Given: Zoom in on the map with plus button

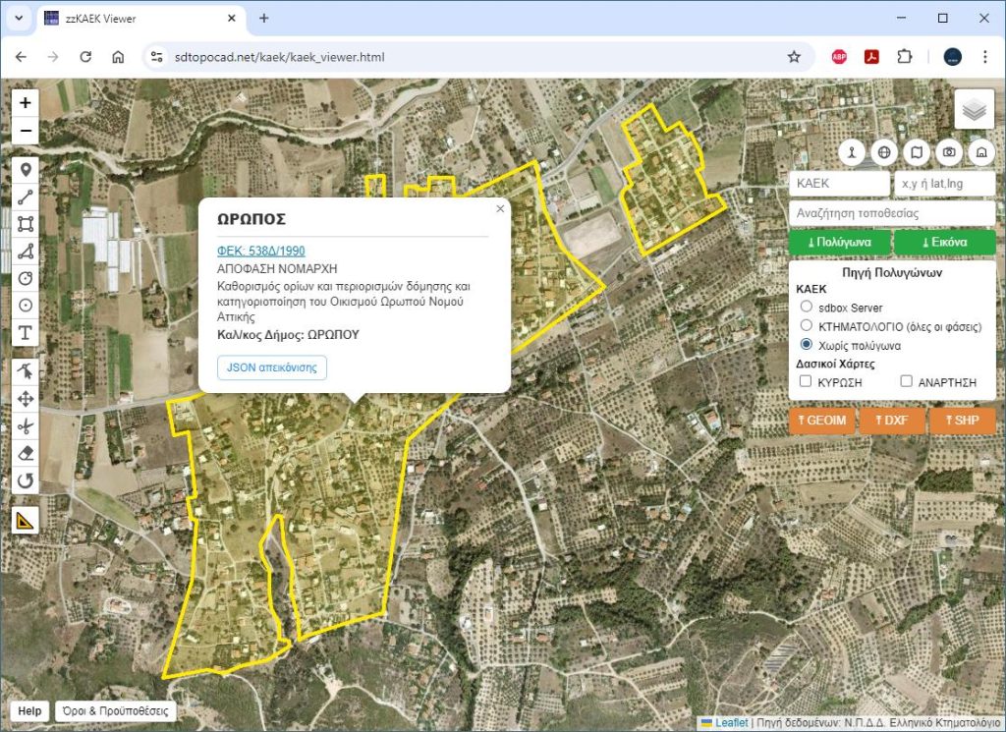Looking at the screenshot, I should point(25,102).
